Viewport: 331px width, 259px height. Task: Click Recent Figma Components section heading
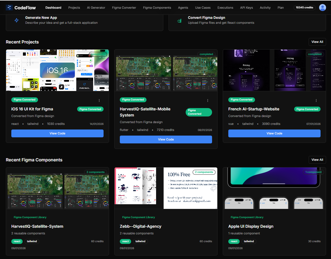pyautogui.click(x=34, y=160)
